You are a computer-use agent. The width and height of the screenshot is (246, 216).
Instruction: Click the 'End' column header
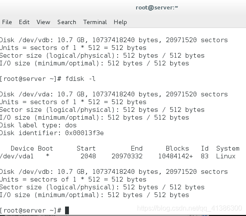coord(137,148)
